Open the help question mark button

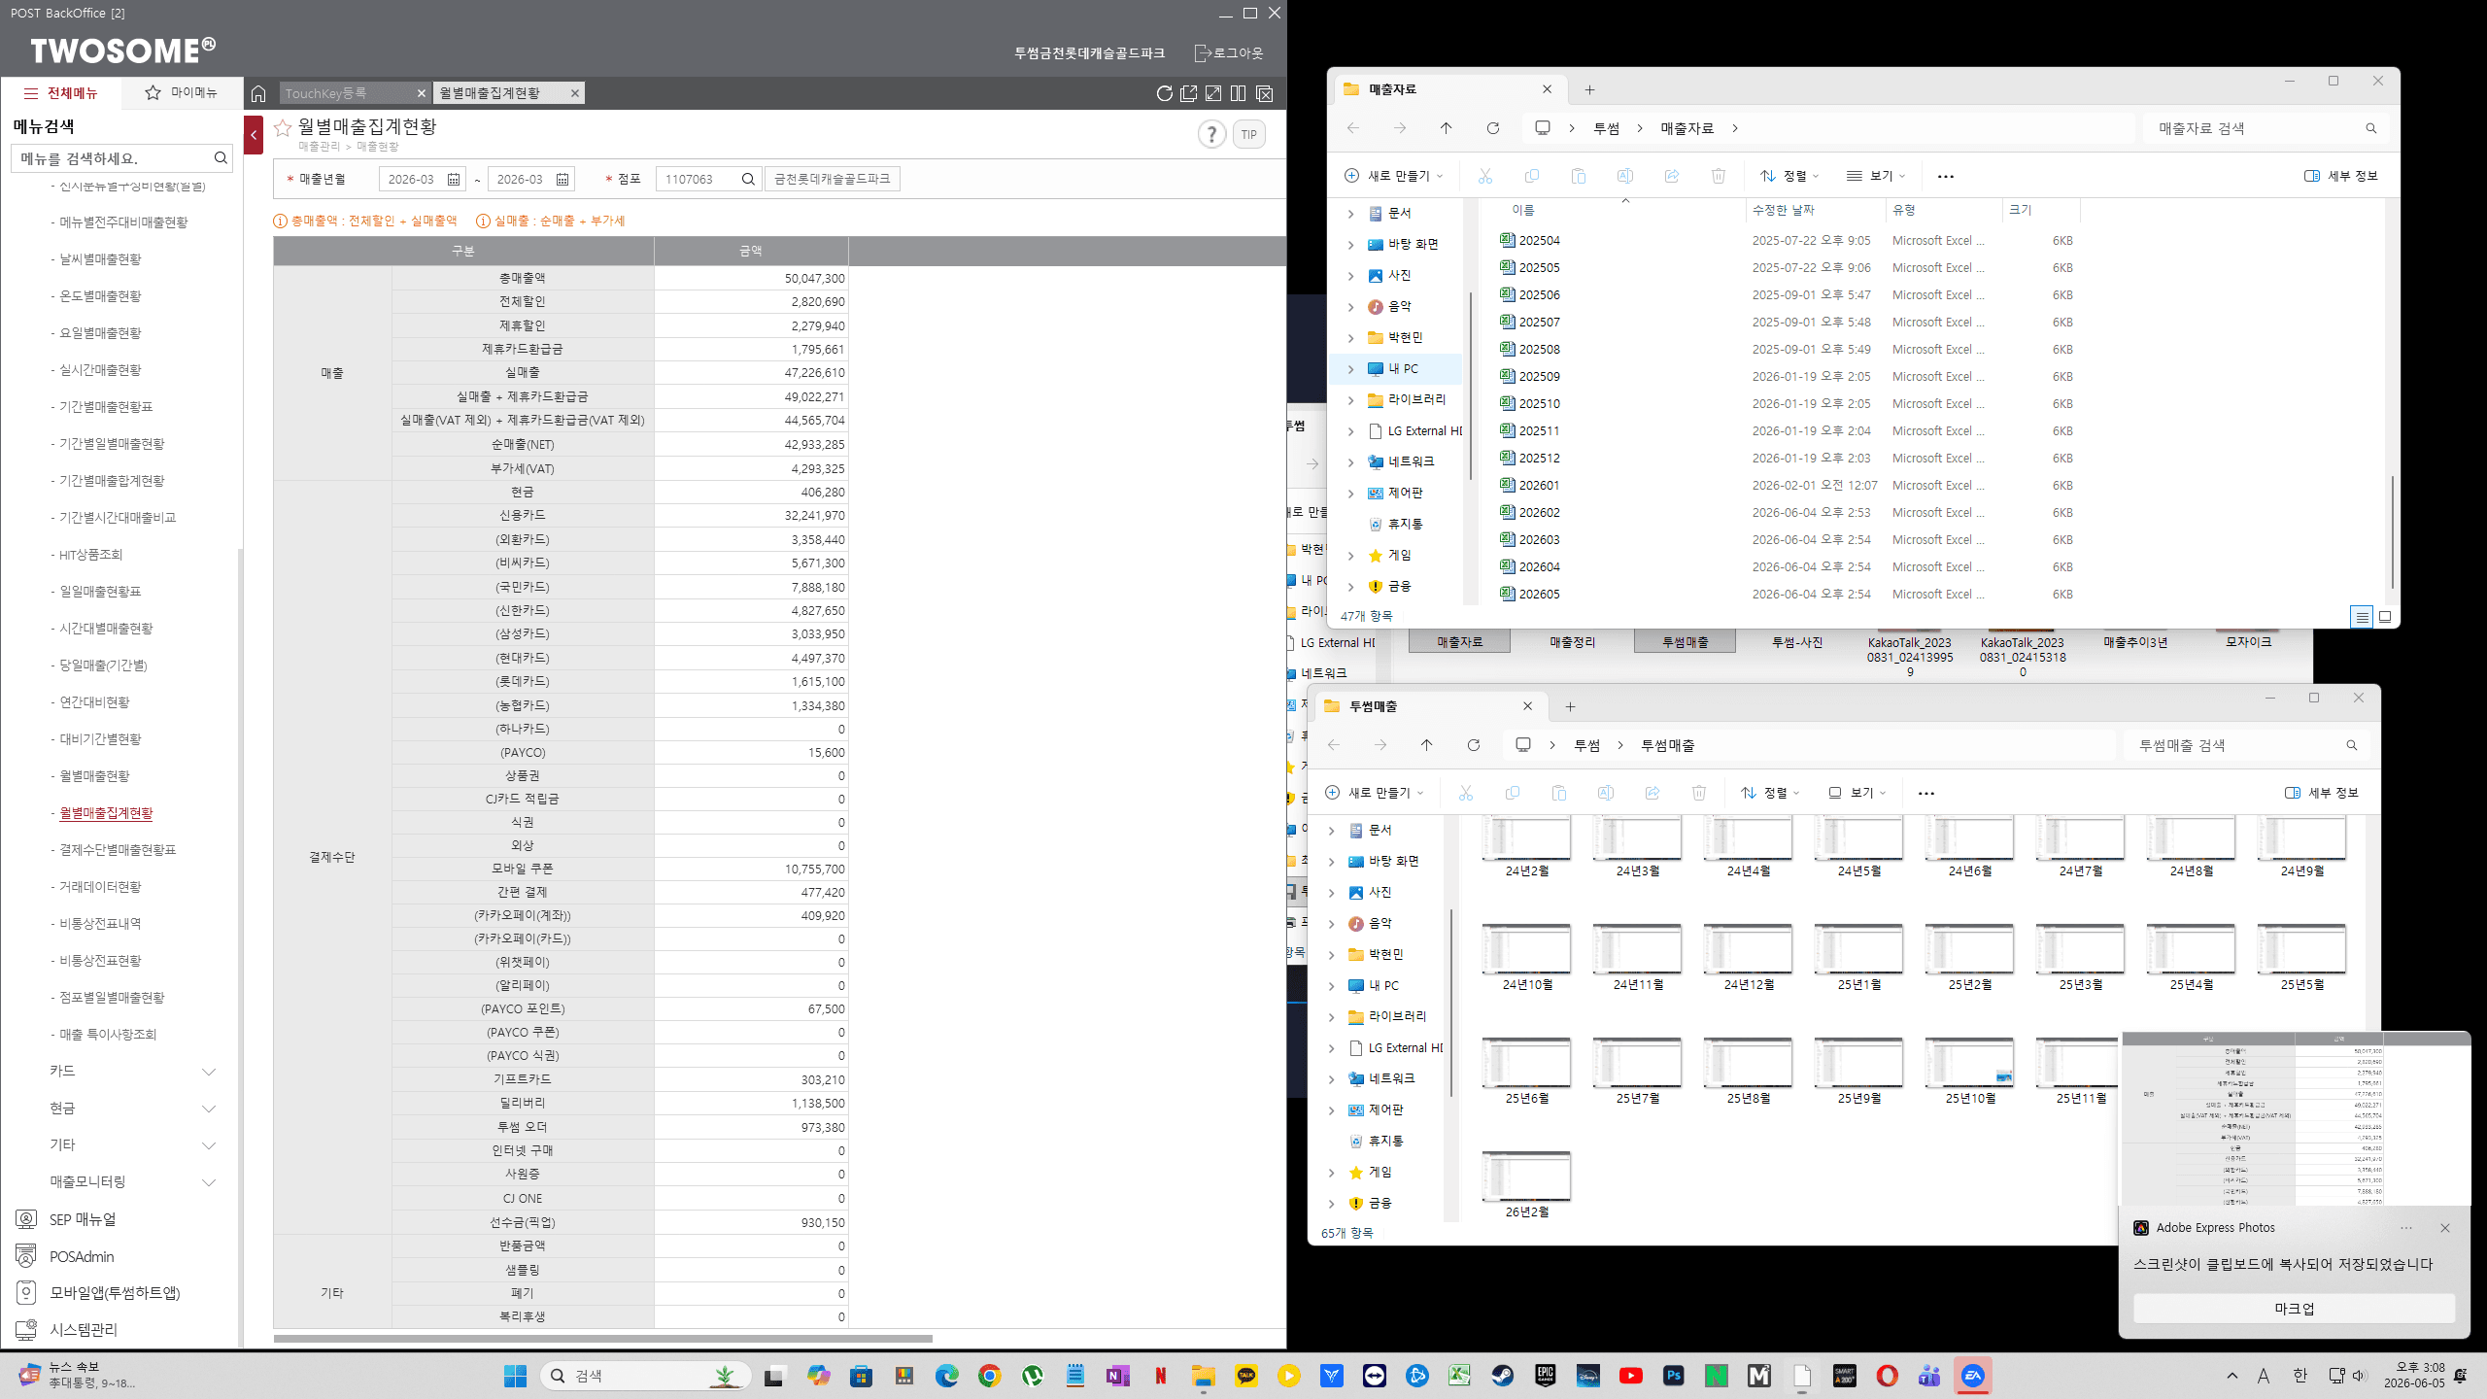point(1211,134)
